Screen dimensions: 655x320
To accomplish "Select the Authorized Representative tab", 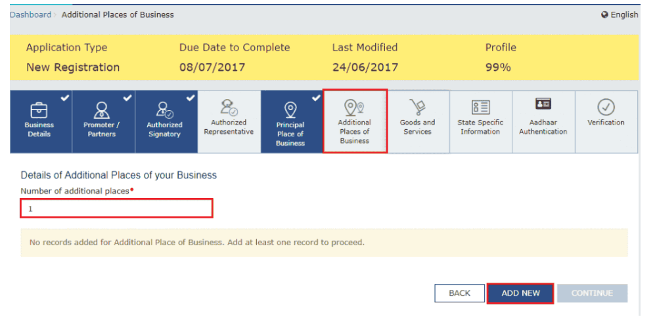I will [x=229, y=122].
